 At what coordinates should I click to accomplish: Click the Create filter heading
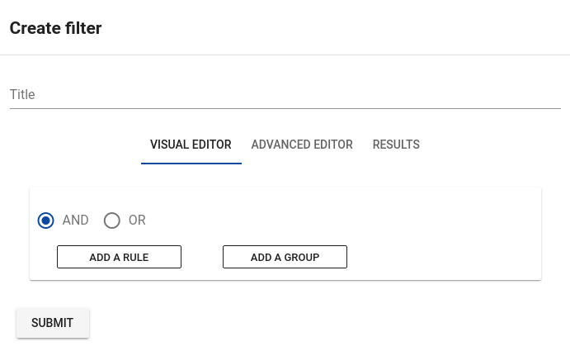[x=55, y=28]
